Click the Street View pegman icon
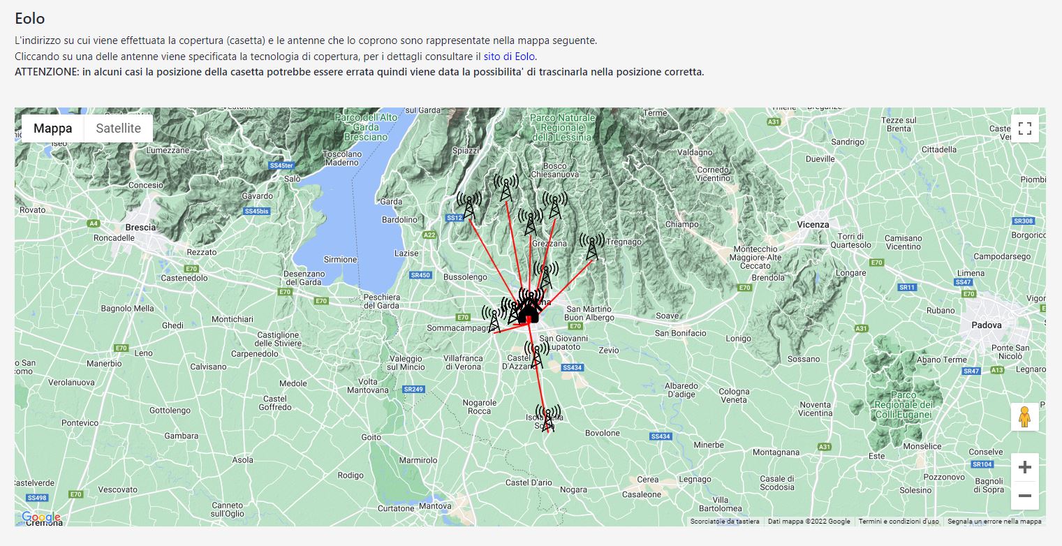This screenshot has width=1062, height=546. (x=1024, y=417)
